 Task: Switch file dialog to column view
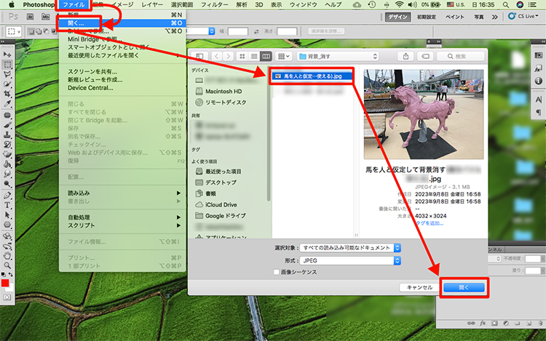(x=266, y=56)
